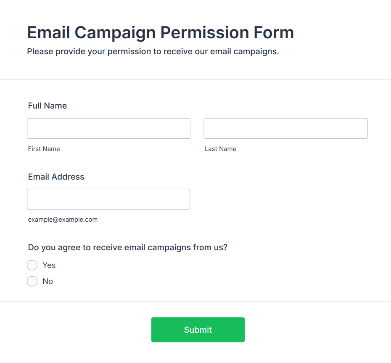Image resolution: width=391 pixels, height=363 pixels.
Task: Click the divider line above Submit
Action: pyautogui.click(x=195, y=301)
